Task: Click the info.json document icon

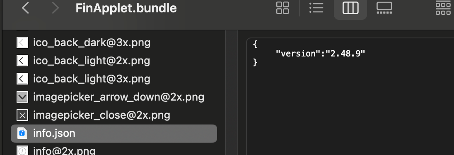Action: 22,134
